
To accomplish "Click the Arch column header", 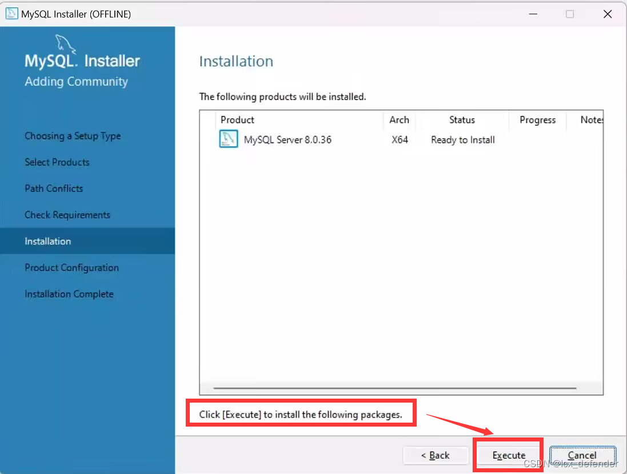I will pyautogui.click(x=399, y=120).
